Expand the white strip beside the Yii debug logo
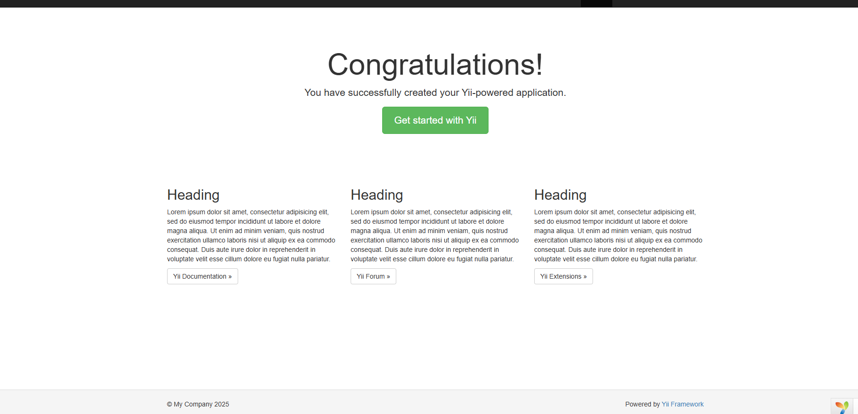Screen dimensions: 858x414 tap(855, 406)
